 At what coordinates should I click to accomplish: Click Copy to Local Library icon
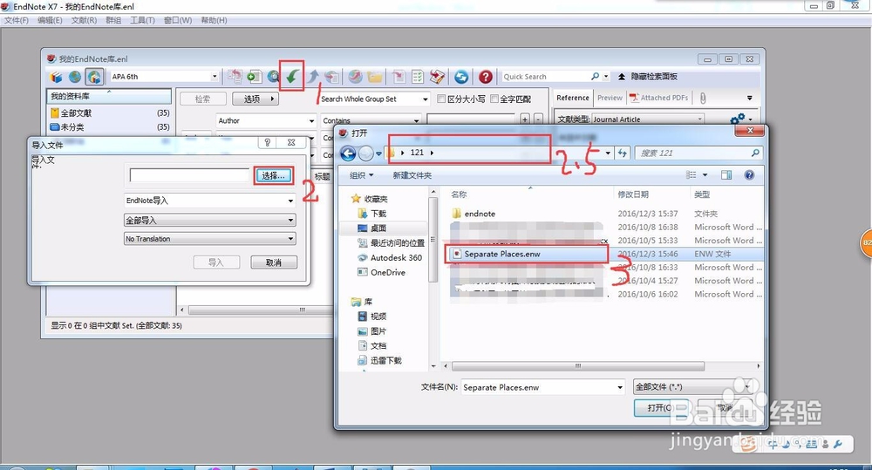(x=235, y=77)
